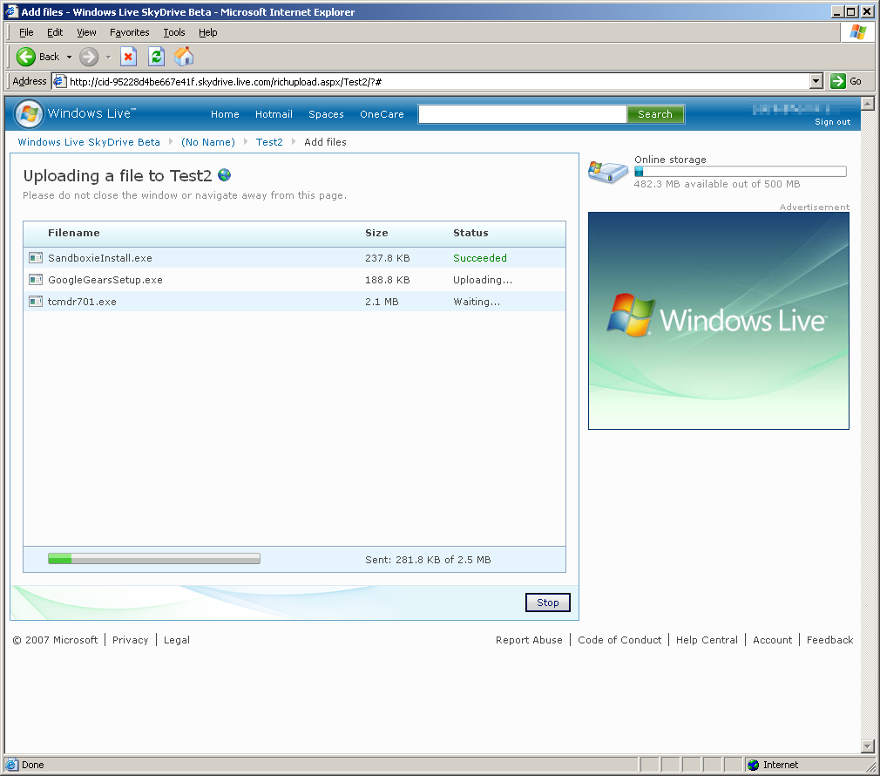Screen dimensions: 880x776
Task: Click the file icon for tcmdr701.exe
Action: [x=36, y=302]
